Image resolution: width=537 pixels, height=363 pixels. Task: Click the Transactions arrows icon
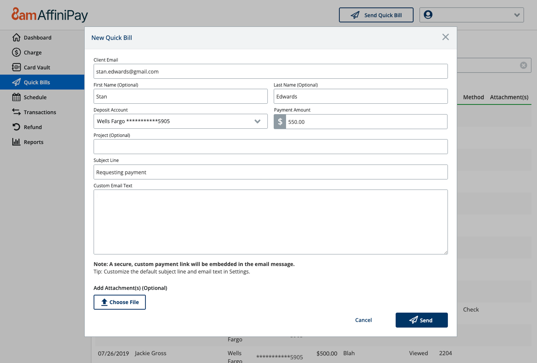(16, 112)
